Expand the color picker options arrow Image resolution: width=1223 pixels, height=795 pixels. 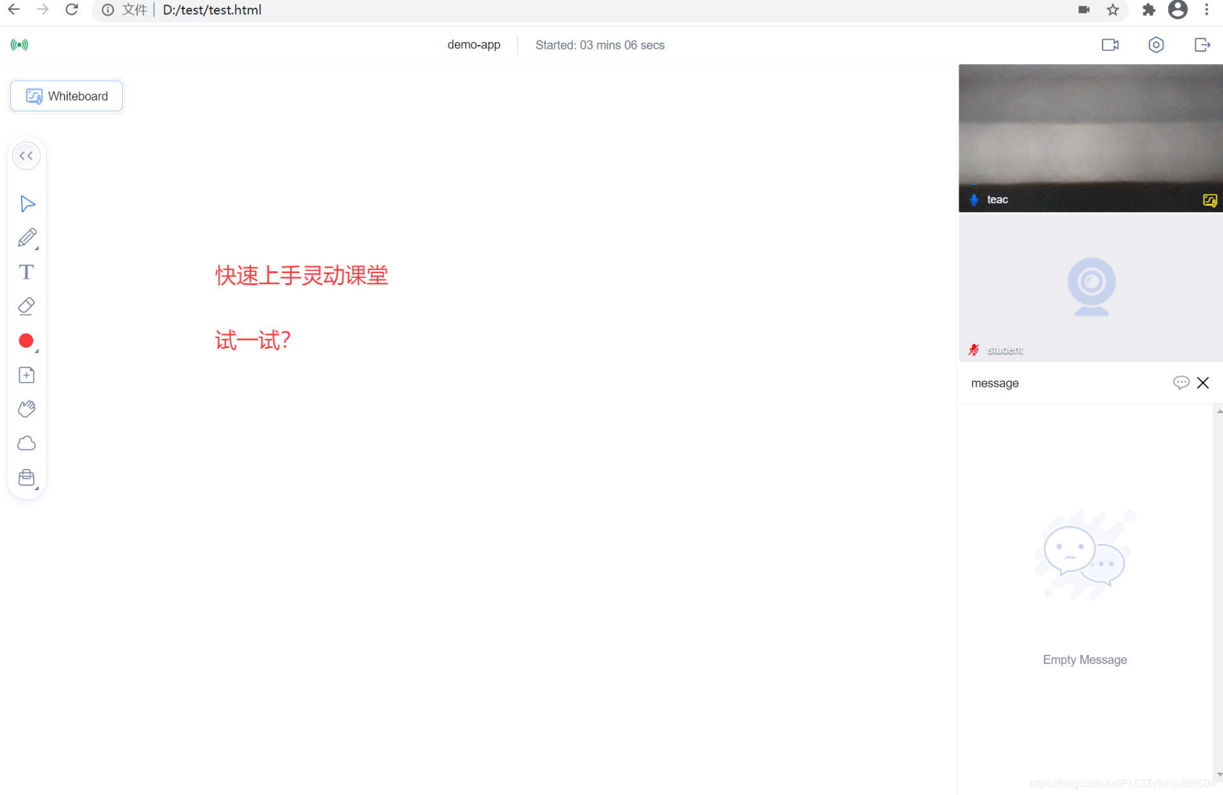tap(36, 351)
